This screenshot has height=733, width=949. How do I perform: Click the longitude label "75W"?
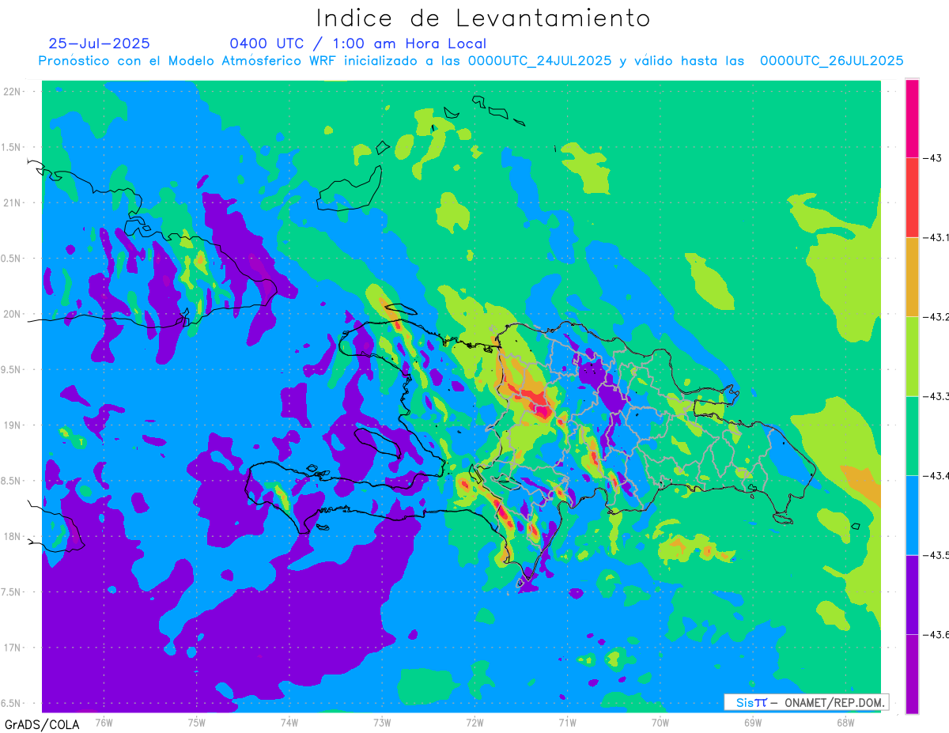pyautogui.click(x=197, y=722)
